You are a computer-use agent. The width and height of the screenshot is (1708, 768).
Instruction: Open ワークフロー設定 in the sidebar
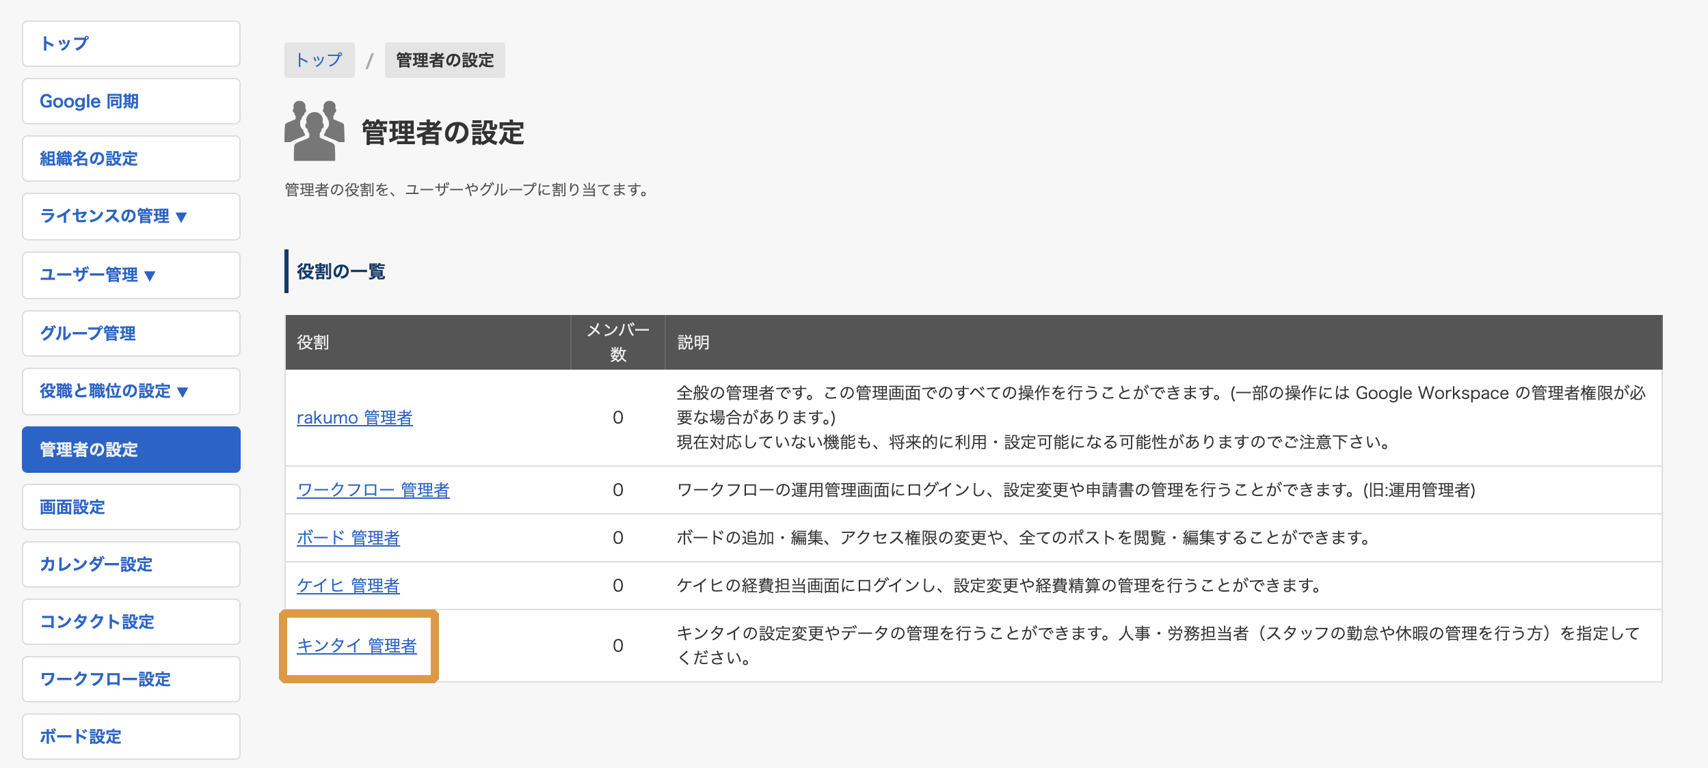(x=131, y=679)
